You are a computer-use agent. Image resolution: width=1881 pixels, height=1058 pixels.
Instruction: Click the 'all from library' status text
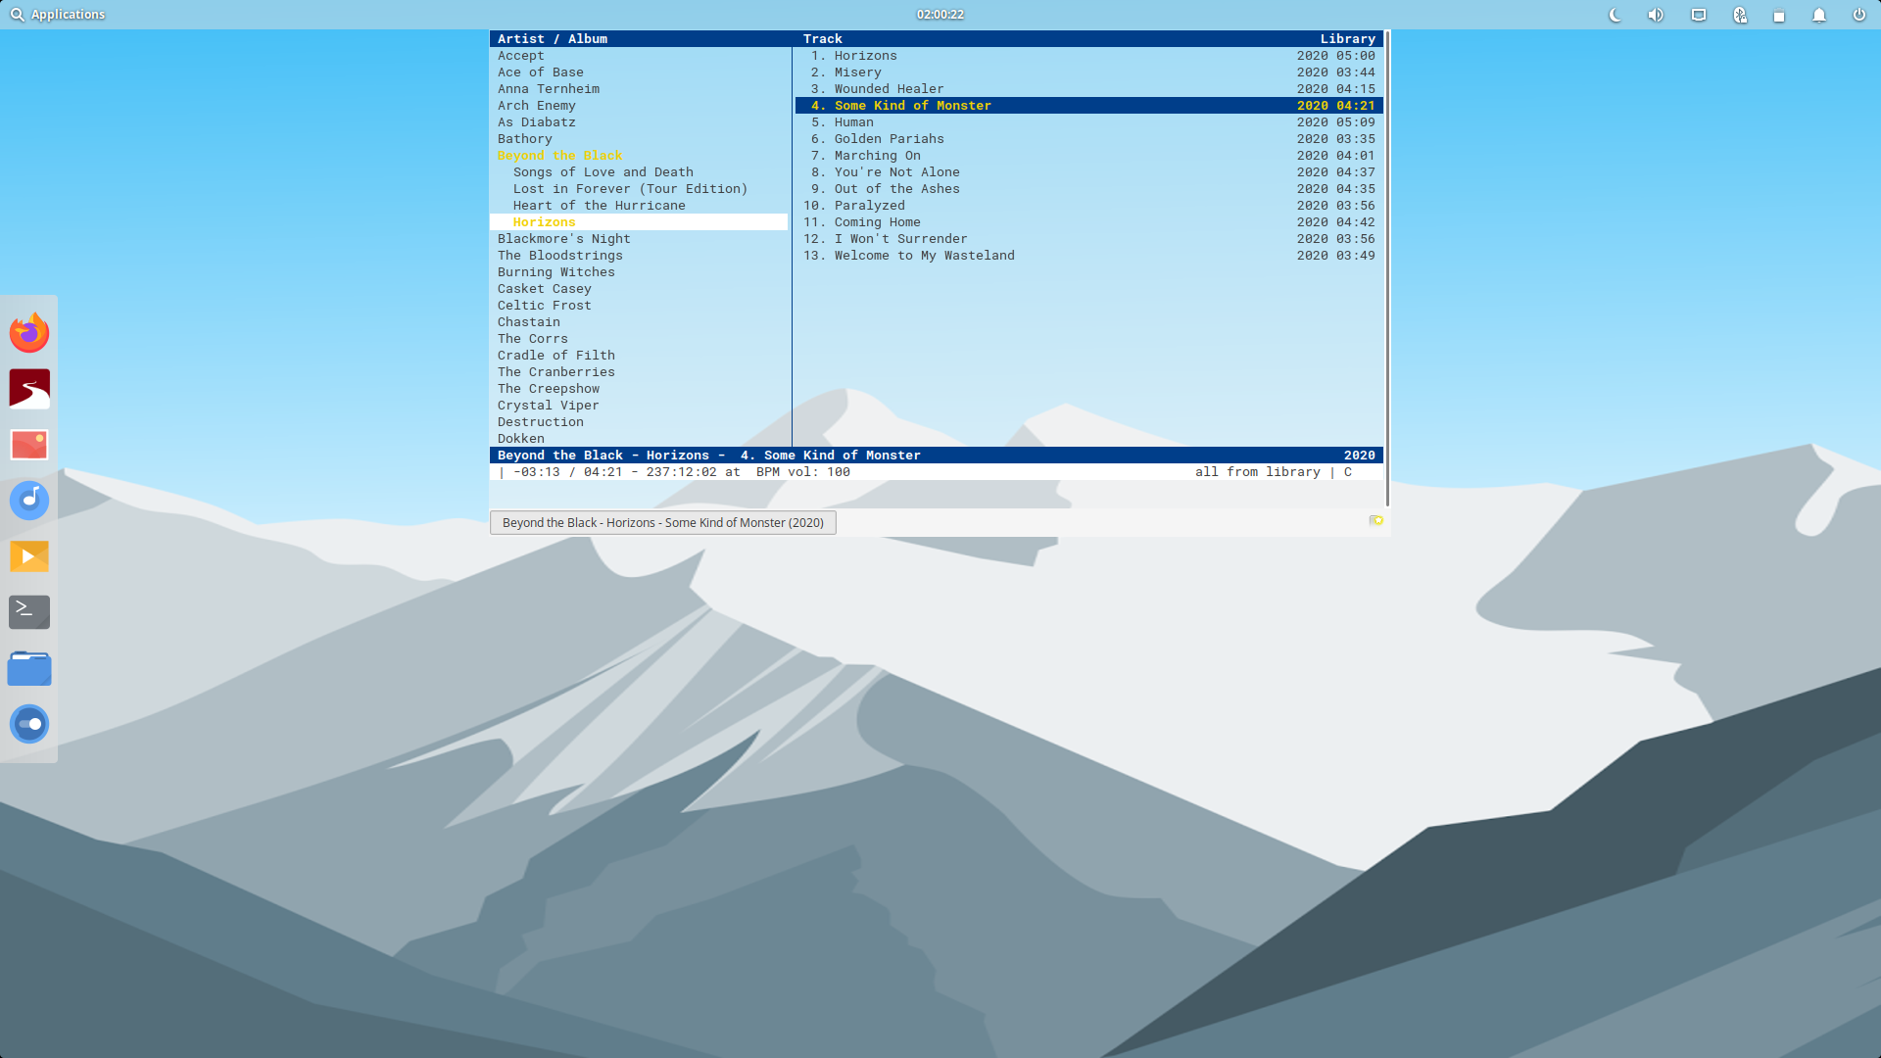(1258, 472)
